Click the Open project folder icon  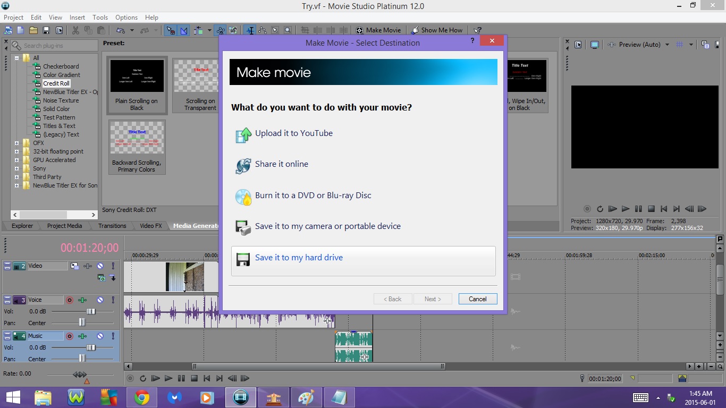[33, 30]
